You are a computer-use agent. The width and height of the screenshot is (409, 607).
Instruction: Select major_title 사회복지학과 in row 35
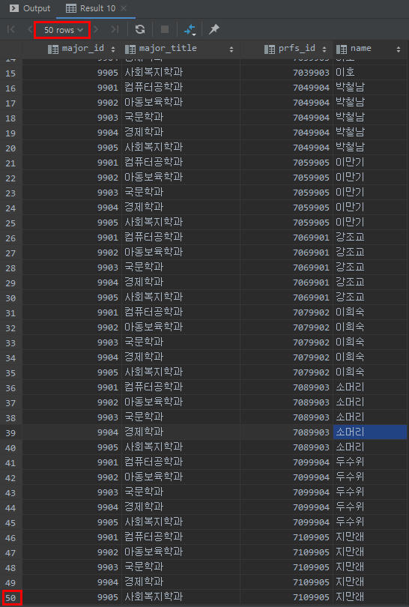(x=181, y=372)
